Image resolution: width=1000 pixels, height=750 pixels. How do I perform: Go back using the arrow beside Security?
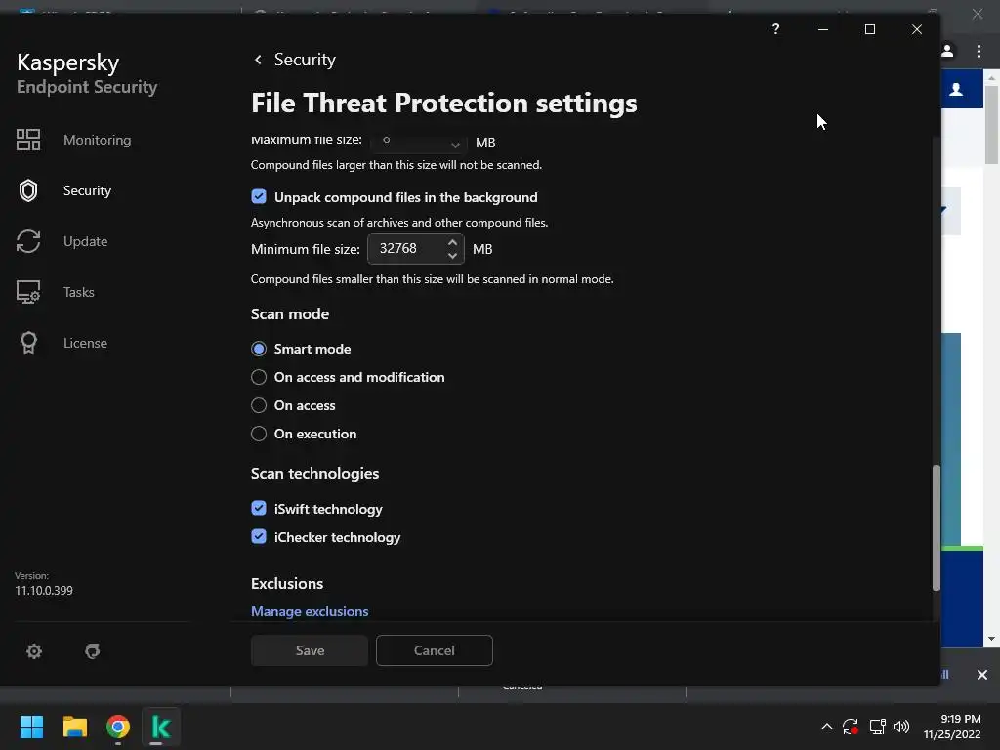tap(258, 60)
